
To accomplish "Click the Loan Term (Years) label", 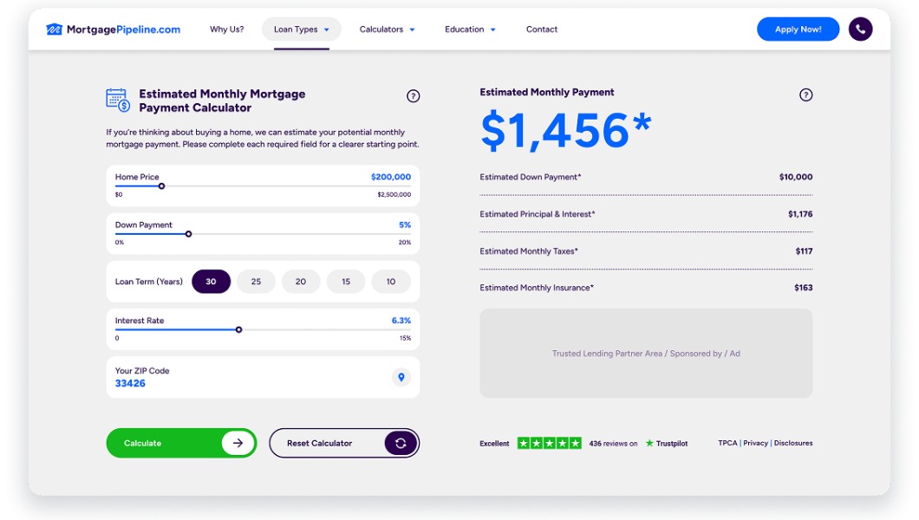I will tap(149, 282).
